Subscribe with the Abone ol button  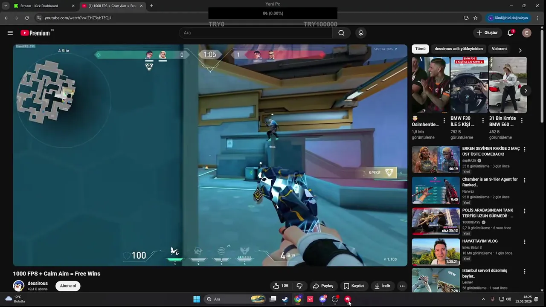[68, 286]
